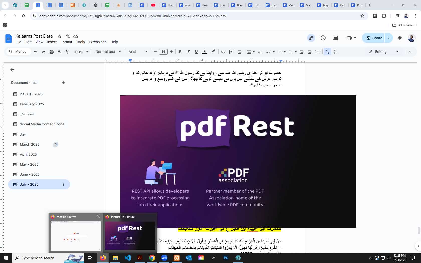
Task: Open the comments history icon
Action: point(335,38)
